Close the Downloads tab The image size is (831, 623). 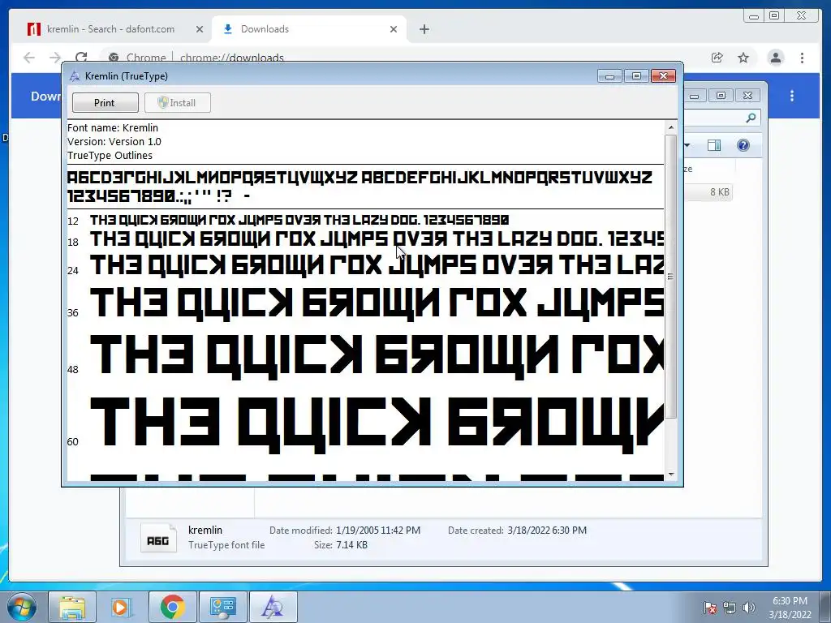coord(394,29)
